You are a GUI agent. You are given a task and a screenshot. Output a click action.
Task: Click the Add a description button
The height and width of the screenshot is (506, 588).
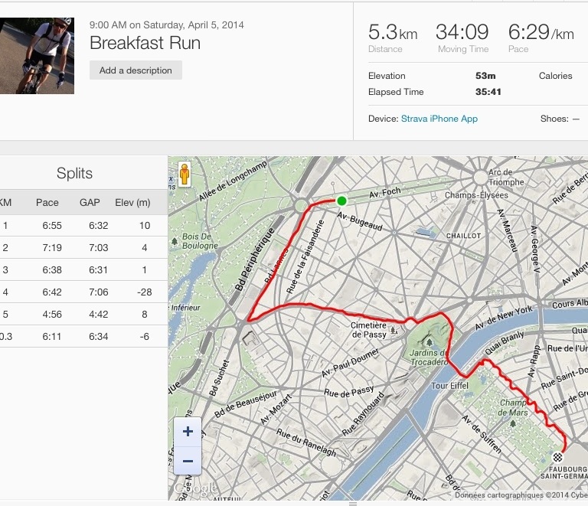coord(136,70)
